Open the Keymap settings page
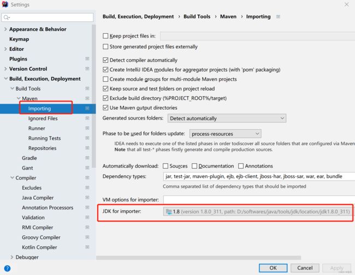This screenshot has width=355, height=275. coord(19,39)
